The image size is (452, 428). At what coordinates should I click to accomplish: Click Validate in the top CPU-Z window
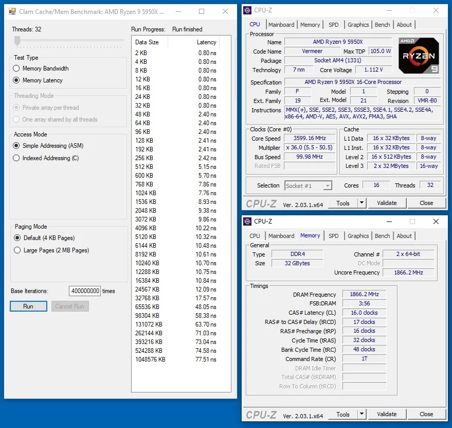point(387,203)
